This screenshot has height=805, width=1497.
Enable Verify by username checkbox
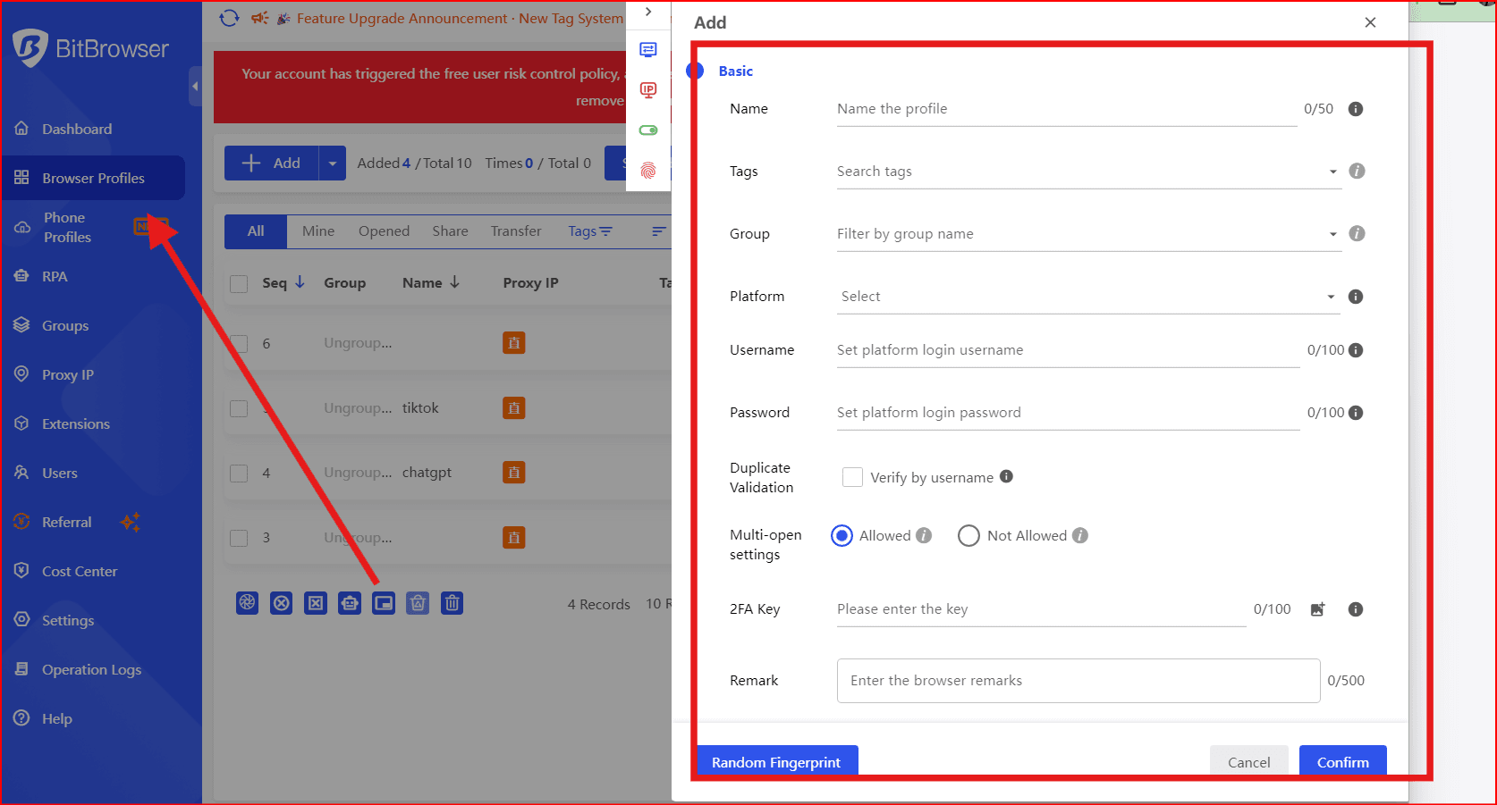[x=853, y=477]
